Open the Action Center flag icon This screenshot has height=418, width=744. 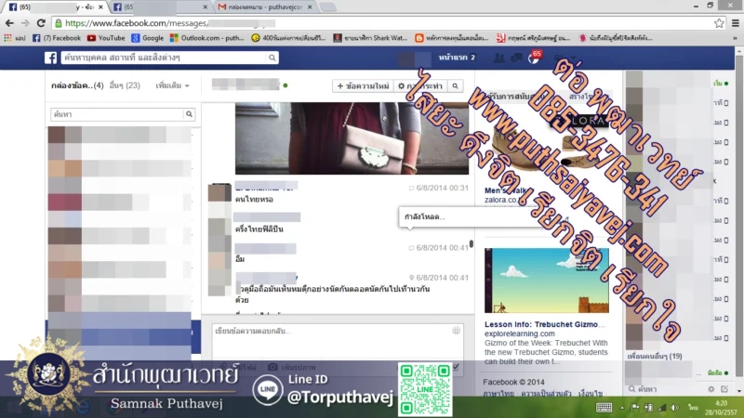635,408
